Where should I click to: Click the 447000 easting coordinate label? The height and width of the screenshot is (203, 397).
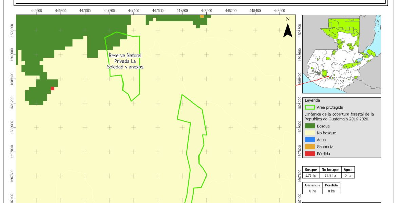pos(85,10)
